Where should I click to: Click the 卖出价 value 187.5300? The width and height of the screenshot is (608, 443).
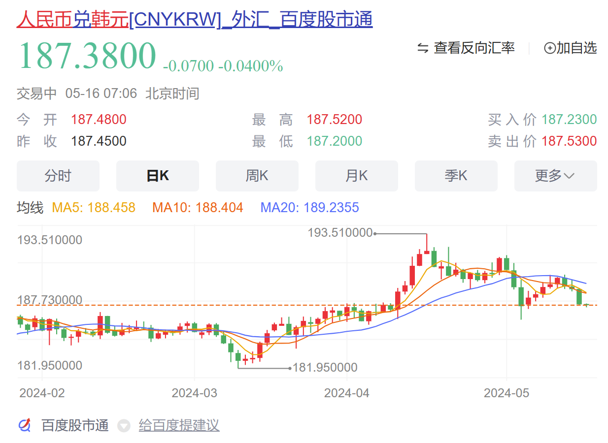tap(569, 141)
